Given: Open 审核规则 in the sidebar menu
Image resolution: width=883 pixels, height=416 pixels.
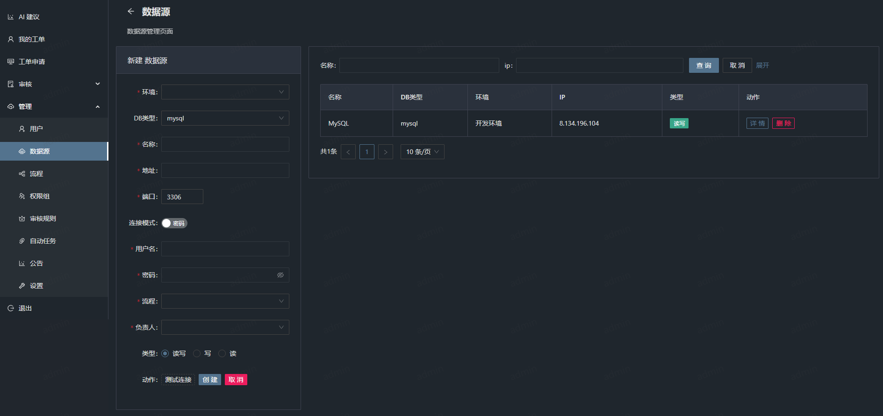Looking at the screenshot, I should 43,219.
